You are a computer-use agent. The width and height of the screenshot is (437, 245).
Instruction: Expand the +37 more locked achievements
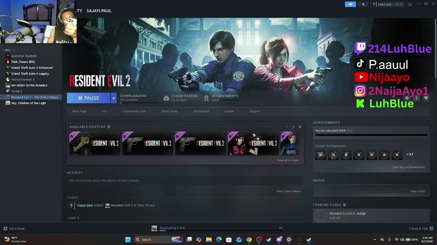pyautogui.click(x=410, y=154)
